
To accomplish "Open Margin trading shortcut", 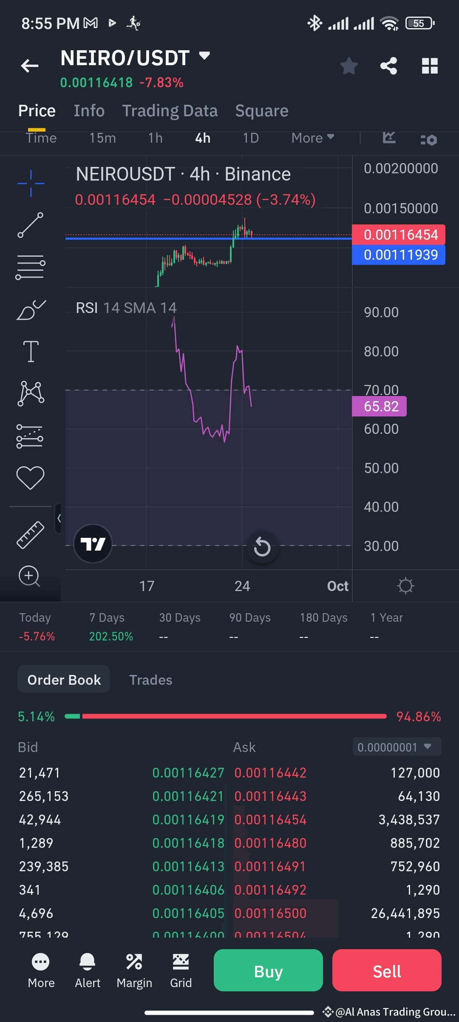I will click(134, 970).
